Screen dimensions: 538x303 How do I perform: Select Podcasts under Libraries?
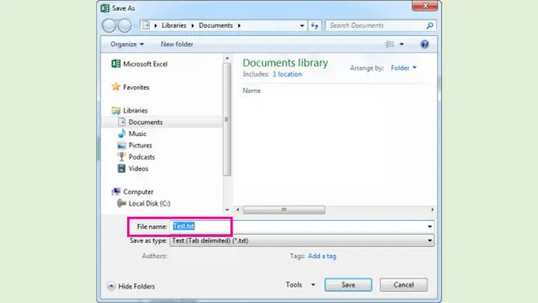pyautogui.click(x=141, y=157)
